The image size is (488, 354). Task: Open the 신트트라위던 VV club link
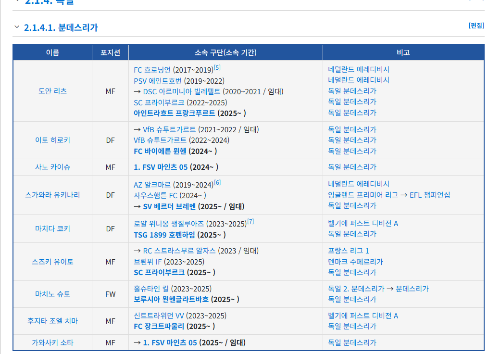[x=159, y=316]
